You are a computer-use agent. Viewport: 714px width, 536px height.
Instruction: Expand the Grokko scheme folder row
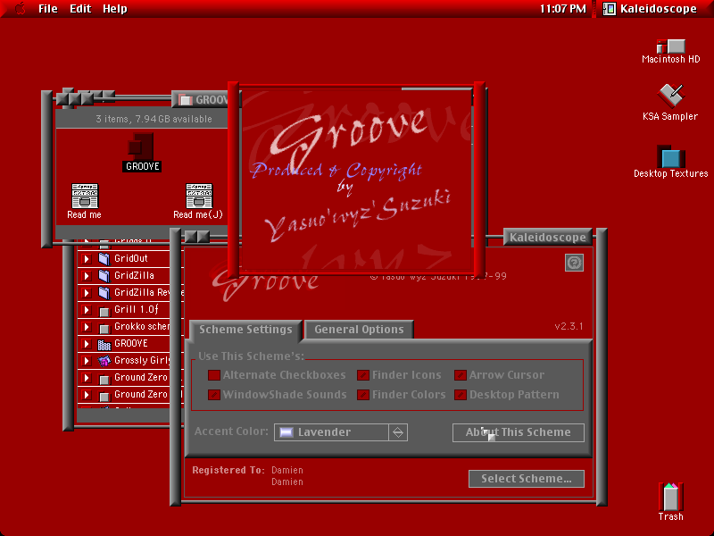point(86,327)
